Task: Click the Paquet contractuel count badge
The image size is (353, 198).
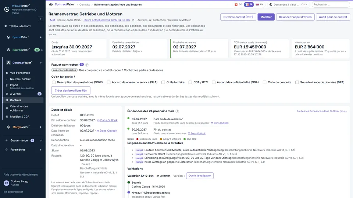Action: [82, 65]
